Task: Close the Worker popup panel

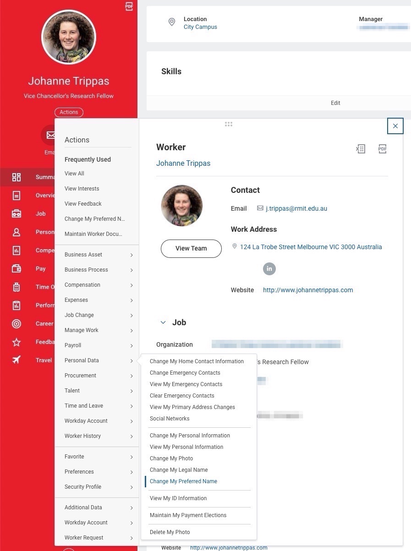Action: click(x=395, y=126)
